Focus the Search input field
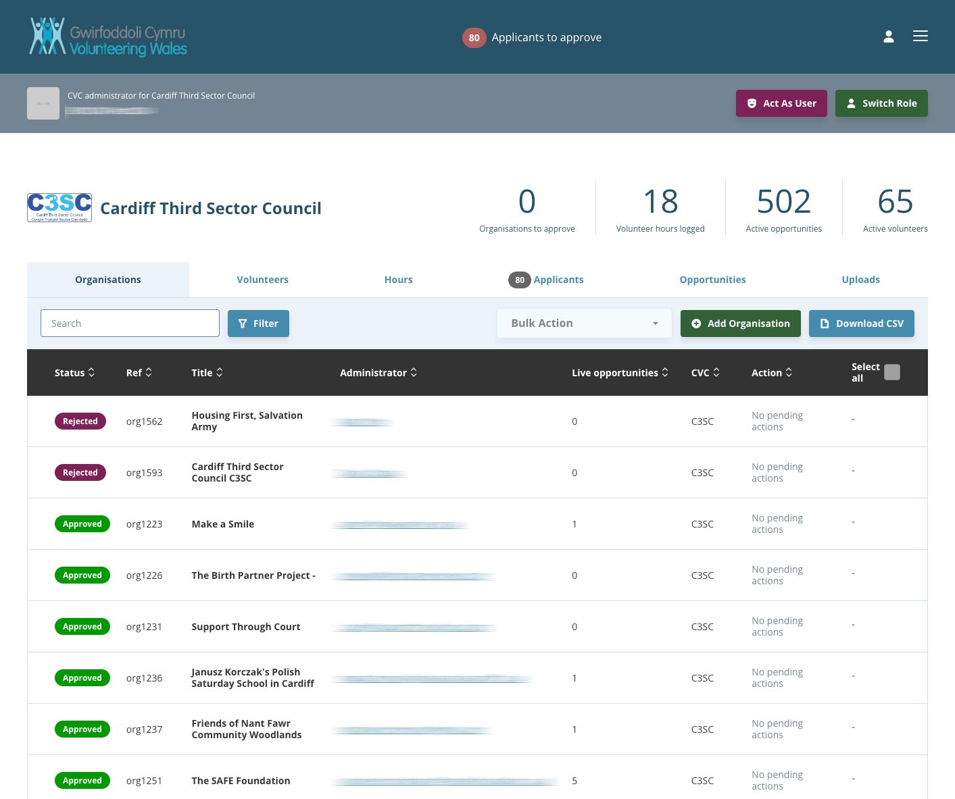Screen dimensions: 955x799 130,324
